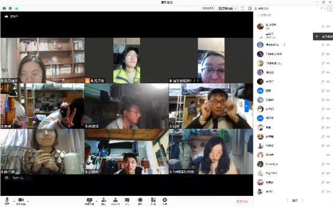This screenshot has height=207, width=333.
Task: Click the network signal bars icon
Action: pyautogui.click(x=16, y=8)
